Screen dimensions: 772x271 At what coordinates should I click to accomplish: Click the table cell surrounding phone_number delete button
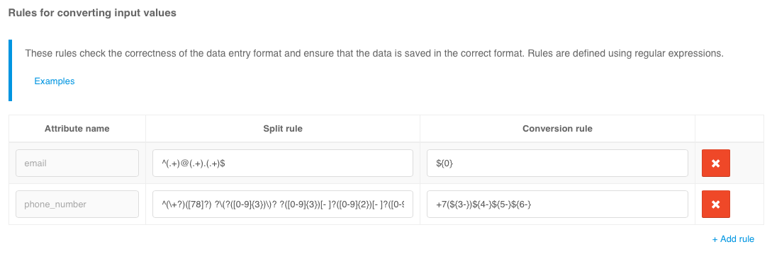pos(729,204)
